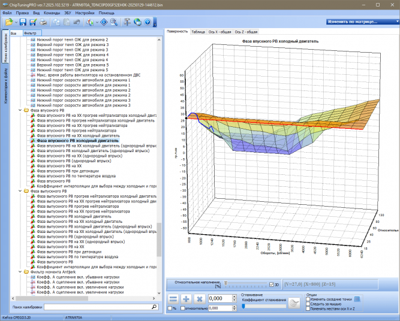Enable the % checkbox
This screenshot has height=321, width=400.
click(x=170, y=308)
